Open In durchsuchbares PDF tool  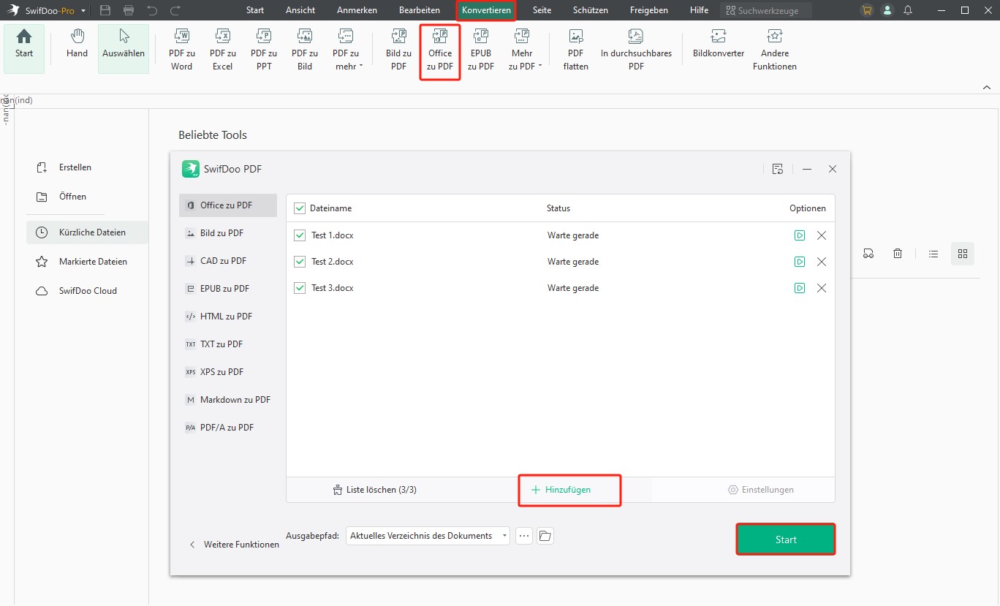pyautogui.click(x=636, y=50)
